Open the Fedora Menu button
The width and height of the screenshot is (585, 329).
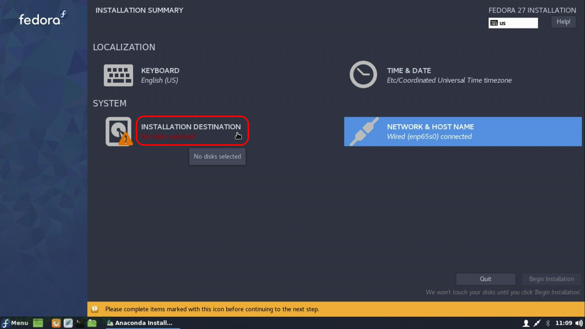click(x=15, y=323)
